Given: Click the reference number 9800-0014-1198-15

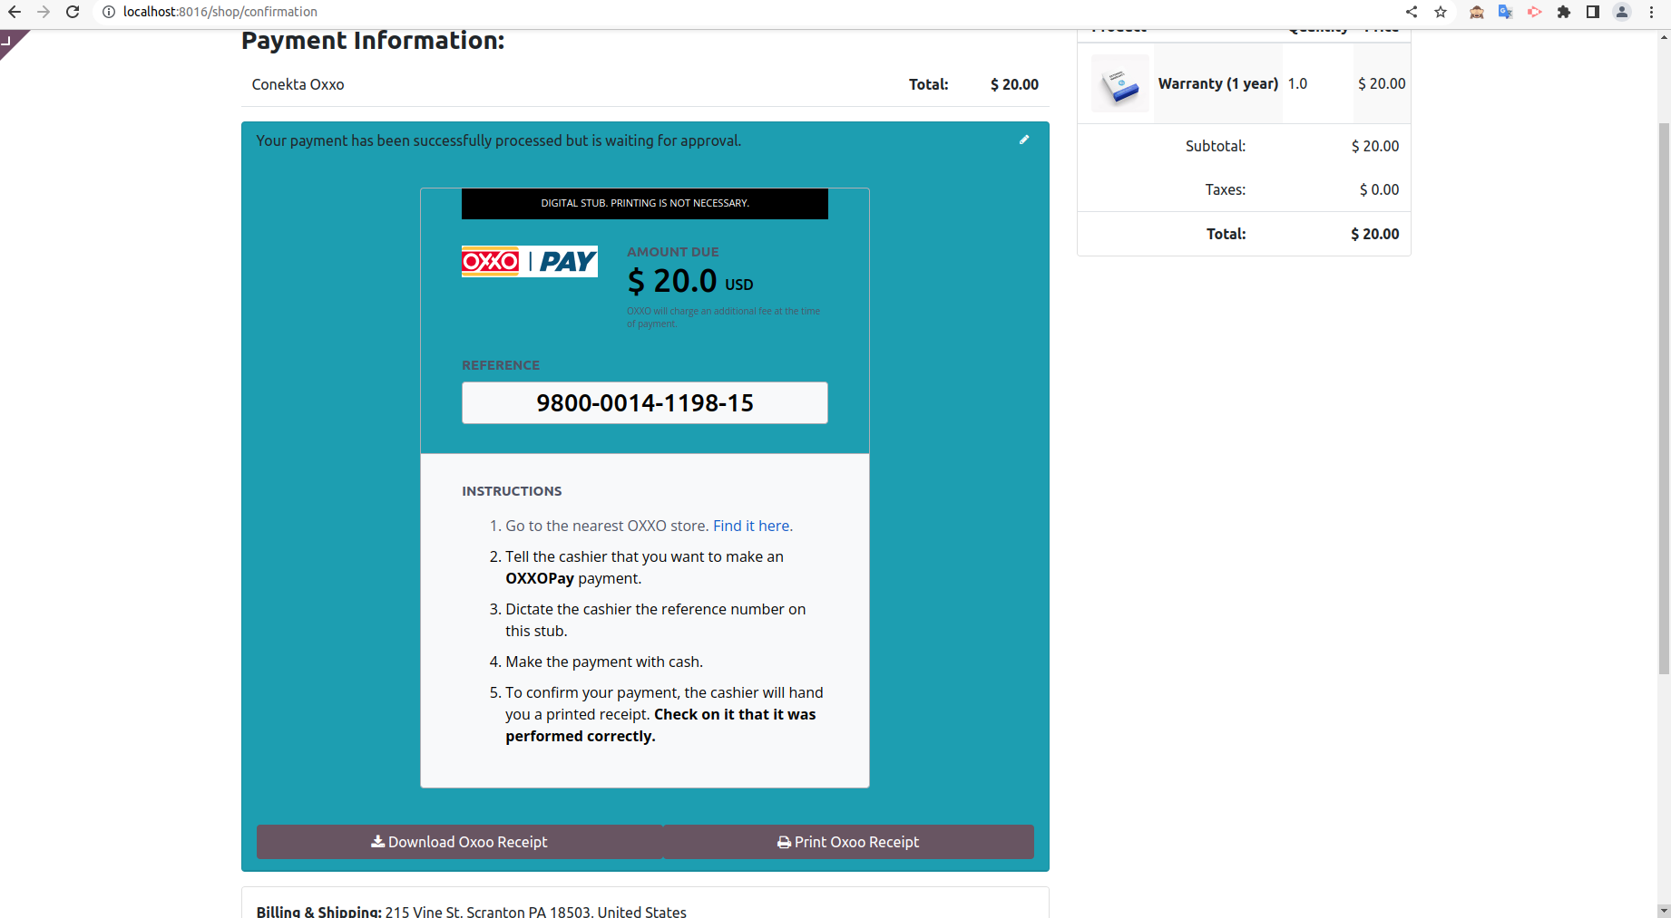Looking at the screenshot, I should coord(645,402).
